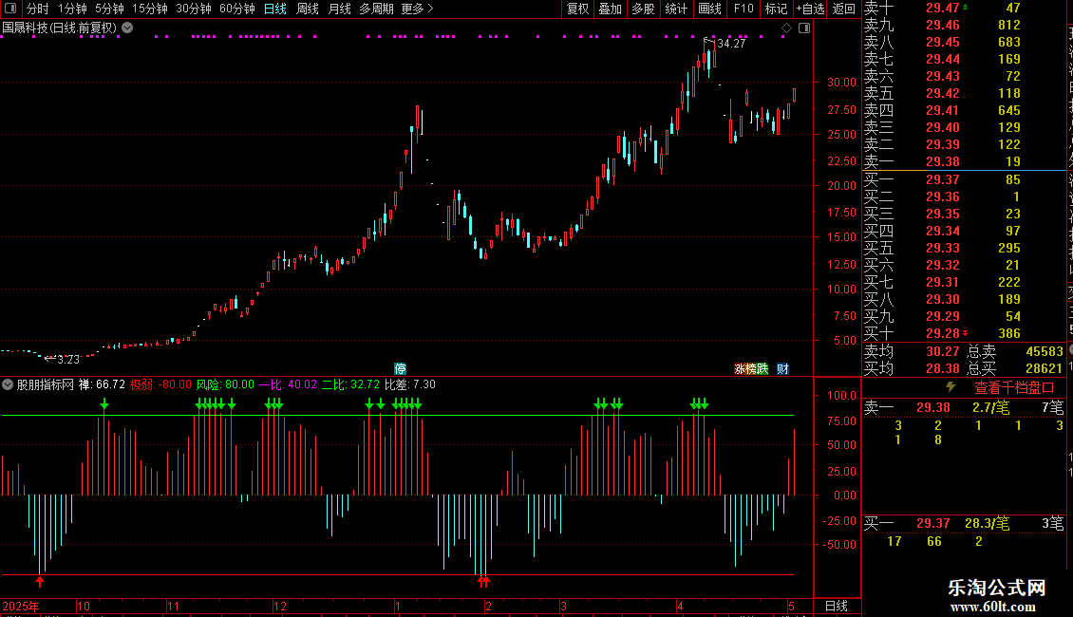Click the 比差: 7.30 indicator value
Screen dimensions: 1073x617
pos(410,384)
